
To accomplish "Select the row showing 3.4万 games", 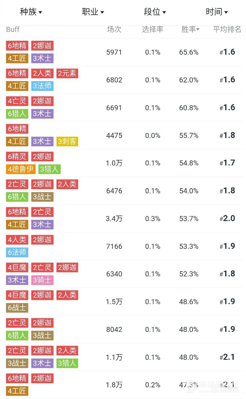I will 114,219.
